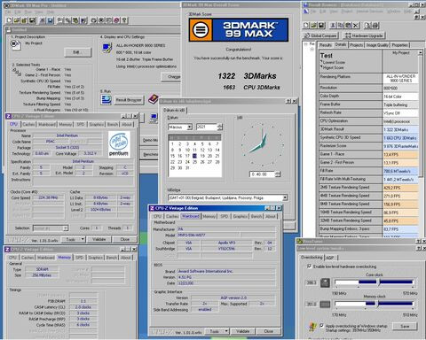Open the month dropdown showing Március
Viewport: 426px width, 340px height.
point(190,127)
